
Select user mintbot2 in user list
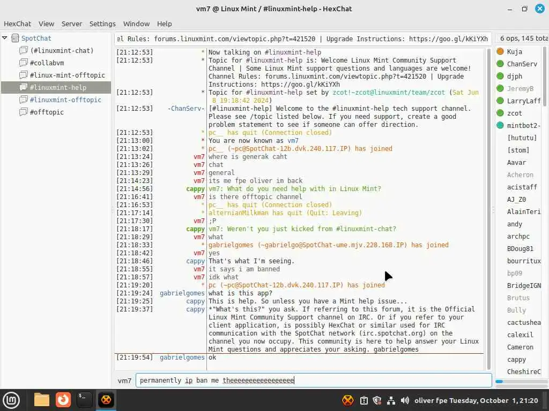pos(524,125)
